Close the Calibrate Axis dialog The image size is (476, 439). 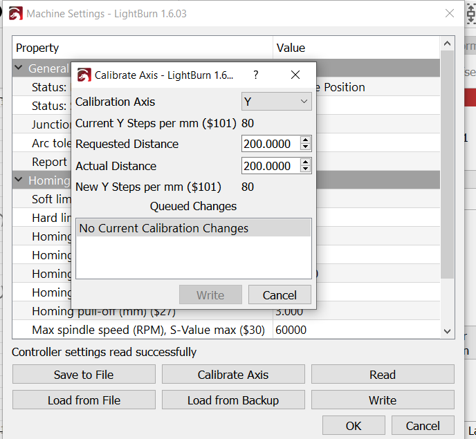tap(295, 75)
